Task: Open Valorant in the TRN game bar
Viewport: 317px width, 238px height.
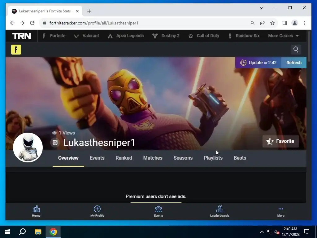Action: click(87, 36)
